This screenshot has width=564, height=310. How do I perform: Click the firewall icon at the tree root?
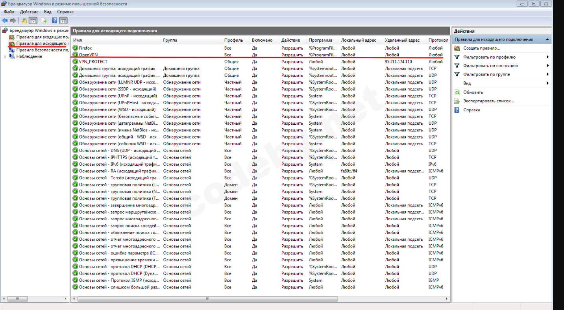(5, 30)
